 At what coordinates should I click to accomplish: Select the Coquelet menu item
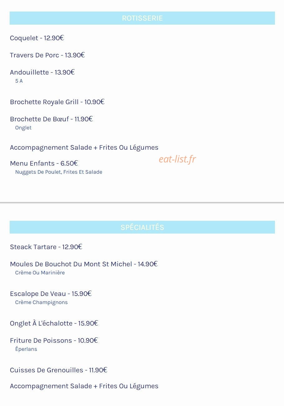point(37,38)
